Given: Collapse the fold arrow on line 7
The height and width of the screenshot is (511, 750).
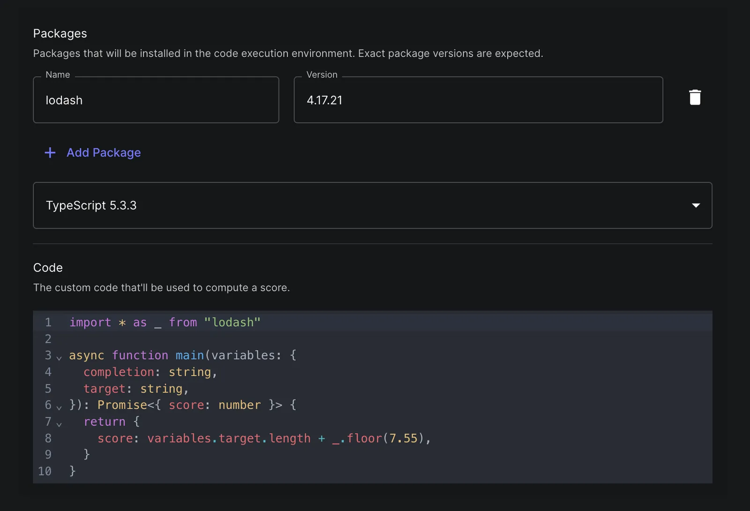Looking at the screenshot, I should (59, 424).
